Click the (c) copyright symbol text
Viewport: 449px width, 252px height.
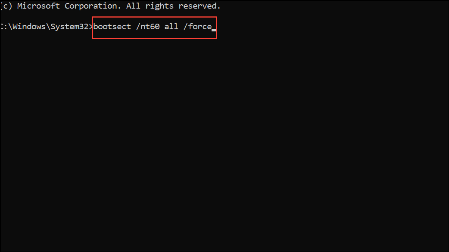pyautogui.click(x=6, y=6)
